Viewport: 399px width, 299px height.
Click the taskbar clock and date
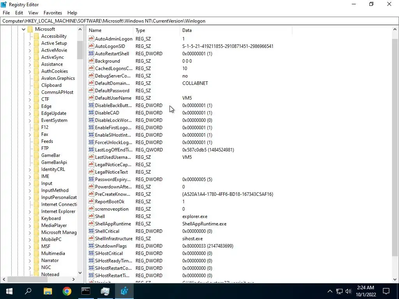click(x=365, y=291)
